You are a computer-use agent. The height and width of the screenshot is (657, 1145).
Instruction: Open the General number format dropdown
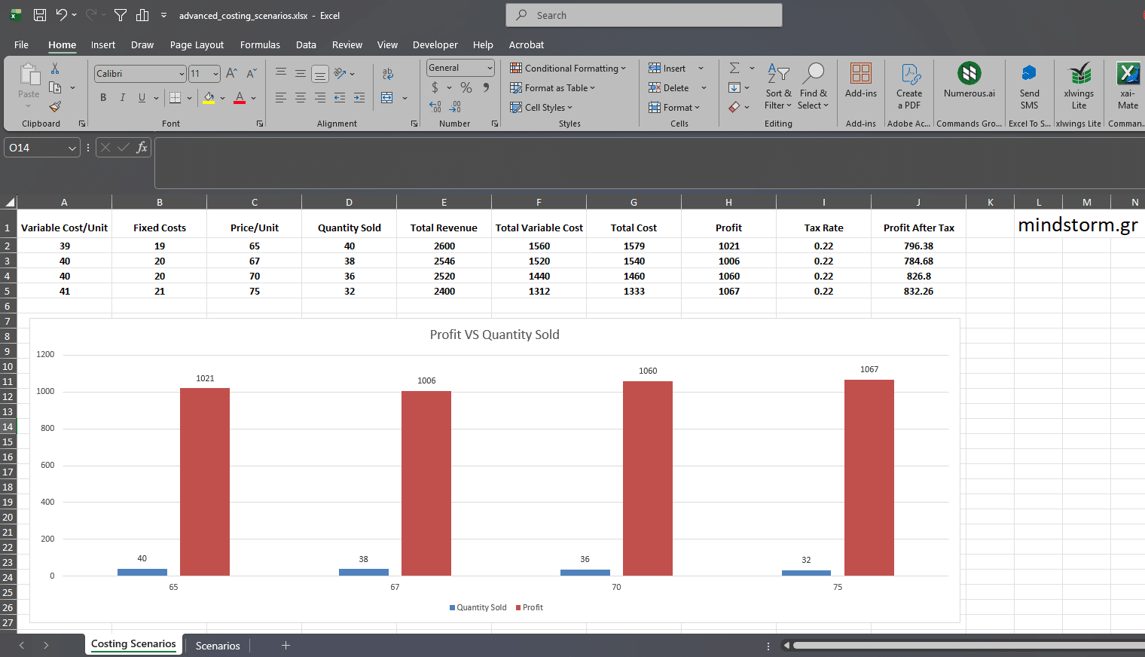coord(490,68)
